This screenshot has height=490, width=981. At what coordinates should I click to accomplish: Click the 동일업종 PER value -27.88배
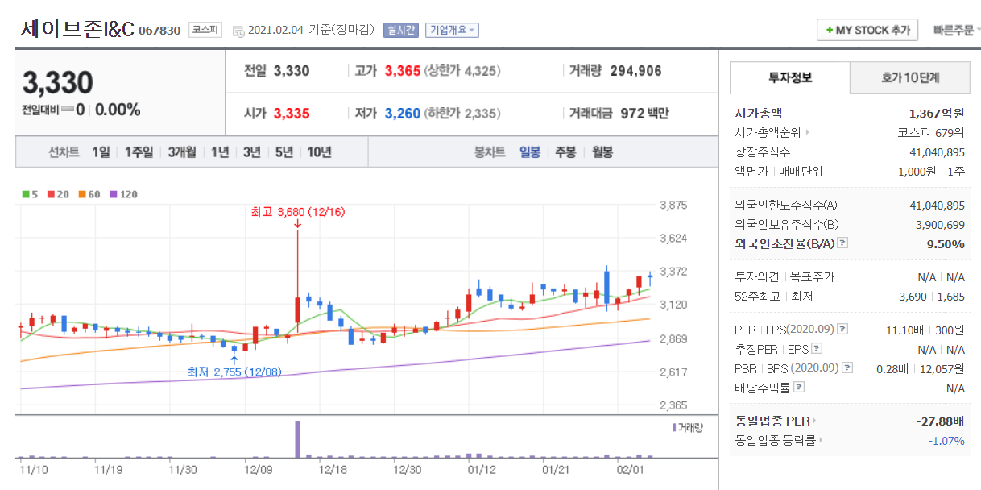click(940, 421)
